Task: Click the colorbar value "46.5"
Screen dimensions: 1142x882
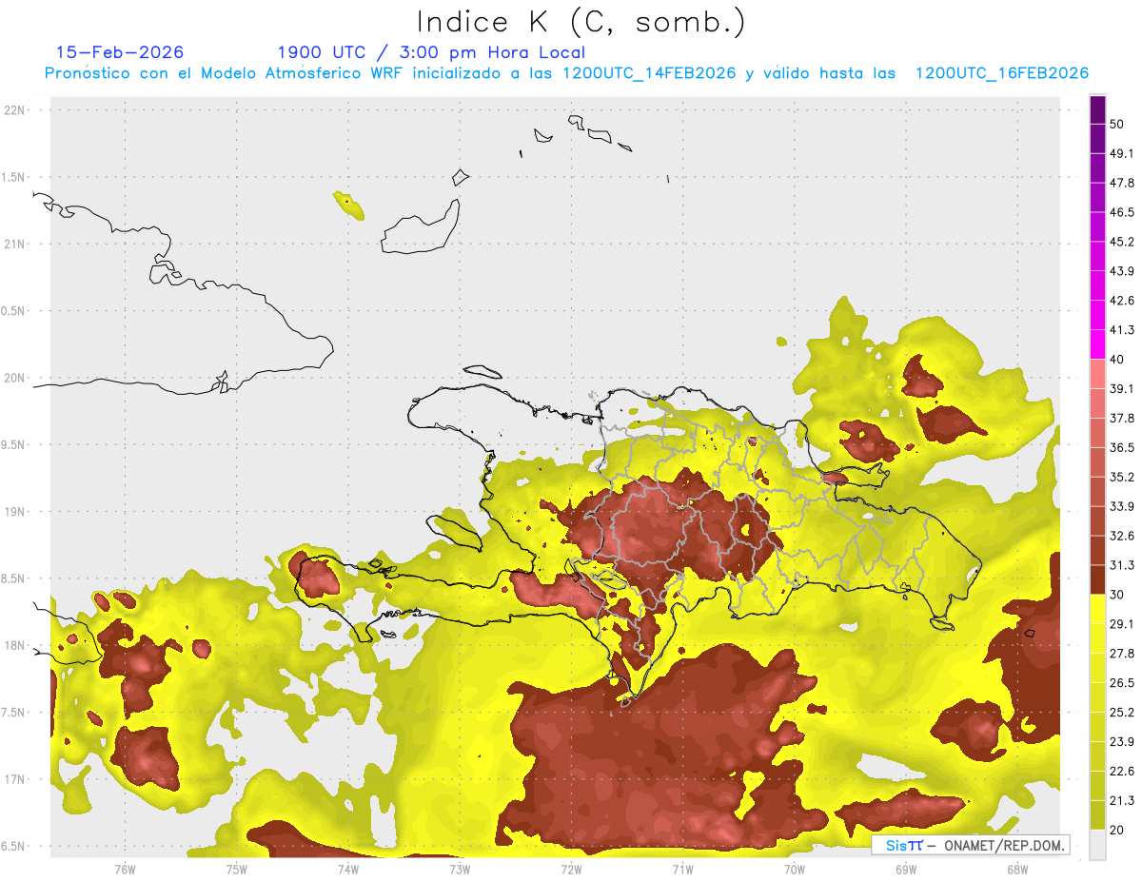Action: coord(1122,213)
